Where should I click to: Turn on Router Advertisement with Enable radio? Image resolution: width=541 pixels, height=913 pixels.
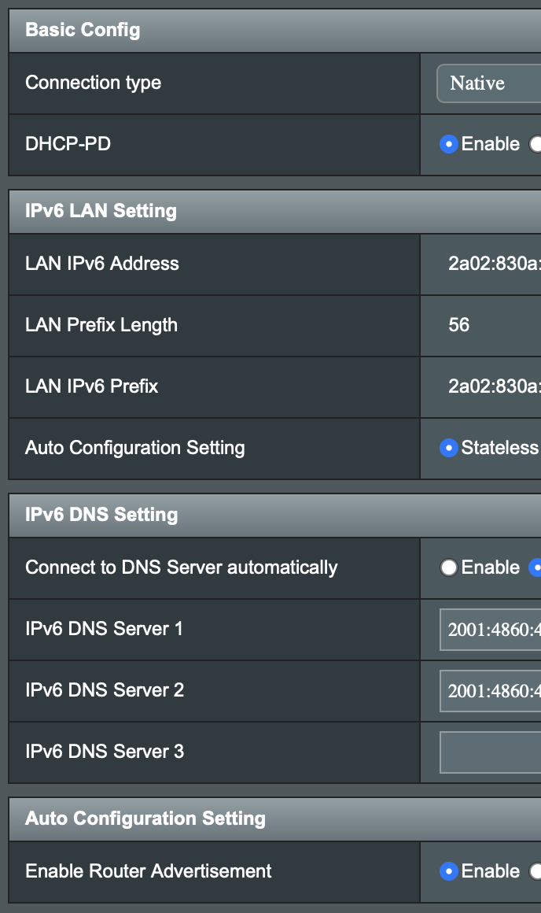pos(449,872)
